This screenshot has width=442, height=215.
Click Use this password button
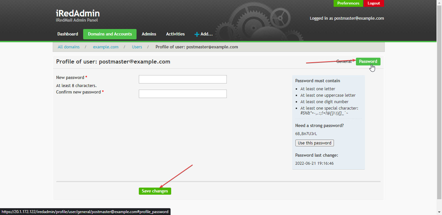coord(315,143)
